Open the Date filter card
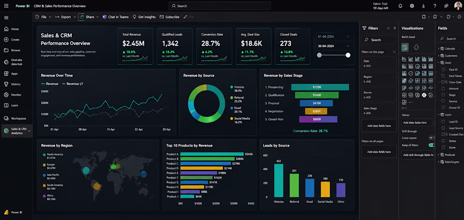 pyautogui.click(x=379, y=63)
